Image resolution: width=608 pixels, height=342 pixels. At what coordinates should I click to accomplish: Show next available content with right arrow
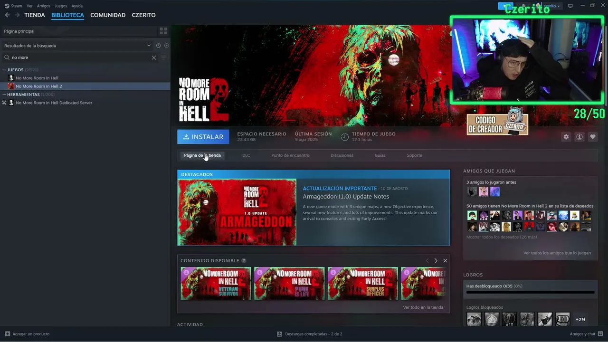point(436,261)
